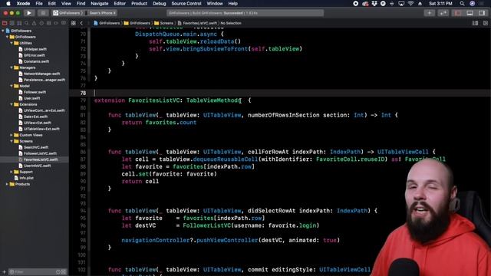Image resolution: width=491 pixels, height=276 pixels.
Task: Open User.swift file
Action: (x=31, y=98)
